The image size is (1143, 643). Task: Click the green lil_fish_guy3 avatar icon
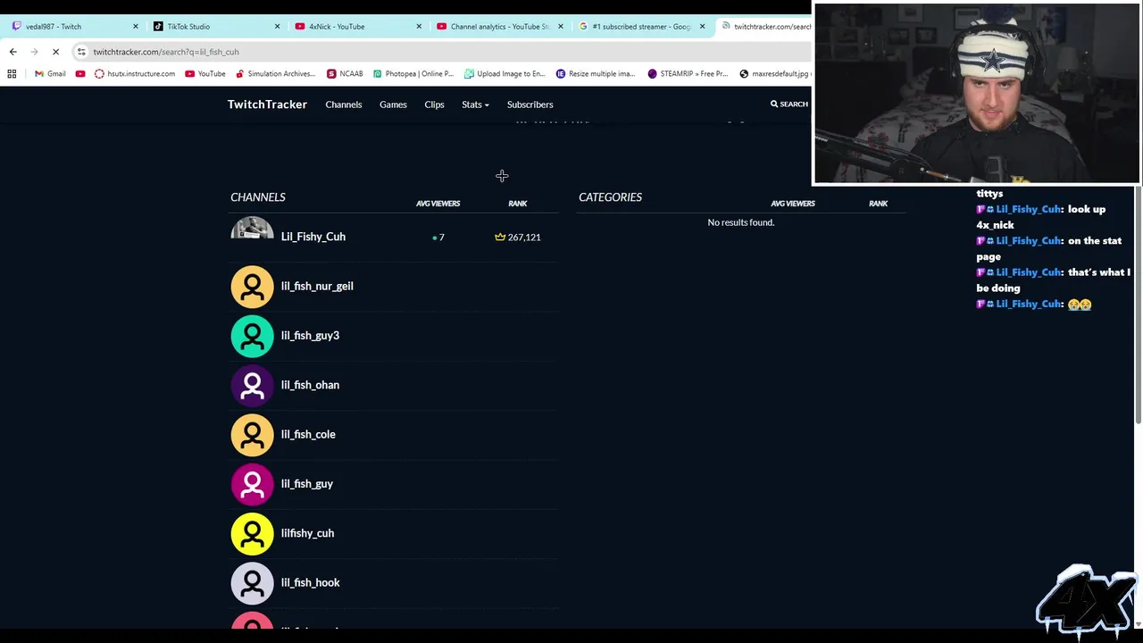coord(252,336)
